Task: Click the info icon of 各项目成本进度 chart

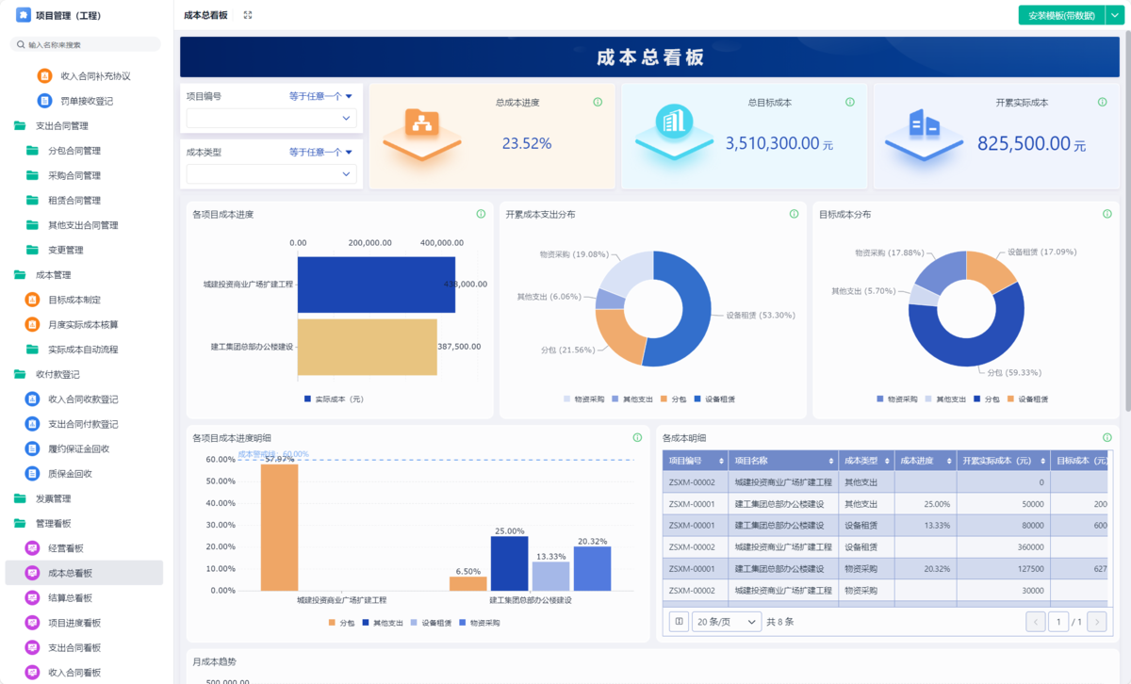Action: coord(481,214)
